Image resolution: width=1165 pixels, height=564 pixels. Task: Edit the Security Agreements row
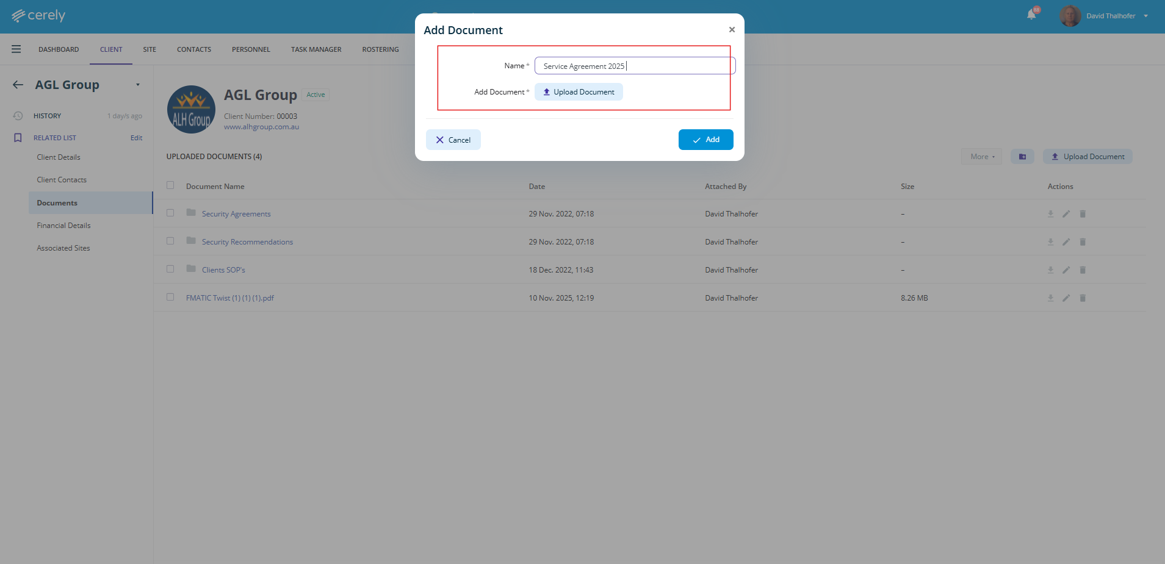point(1066,214)
